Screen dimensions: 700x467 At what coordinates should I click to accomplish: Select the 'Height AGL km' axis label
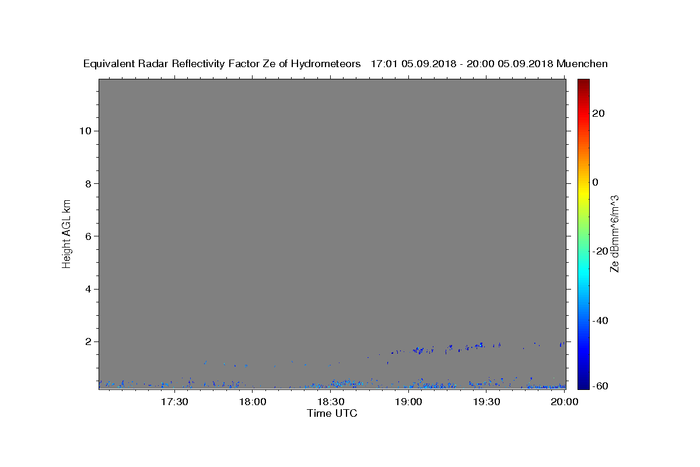coord(66,233)
